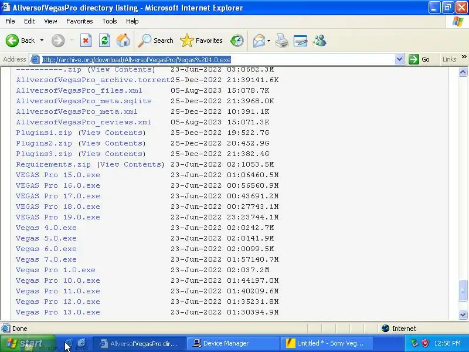Download Vegas 7.0.exe

click(46, 259)
